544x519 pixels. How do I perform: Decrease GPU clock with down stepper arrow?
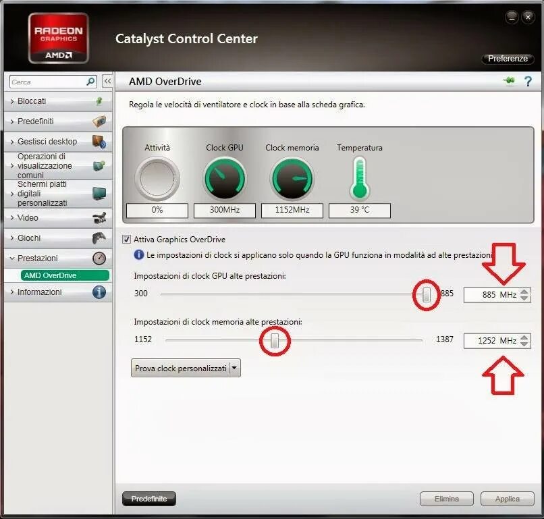tap(524, 298)
